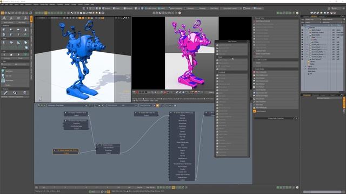Collapse the Render item in shader tree
This screenshot has height=194, width=346.
pyautogui.click(x=305, y=27)
